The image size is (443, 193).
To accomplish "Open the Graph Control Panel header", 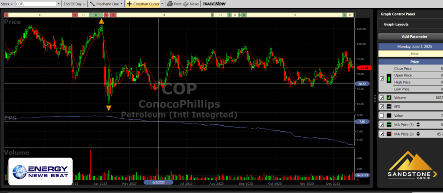I will [x=410, y=14].
